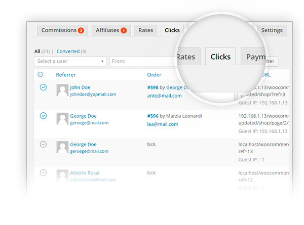Filter by Converted (9) clicks
The height and width of the screenshot is (225, 304).
click(71, 52)
